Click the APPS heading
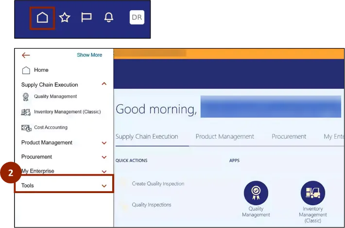Image resolution: width=345 pixels, height=228 pixels. 234,161
